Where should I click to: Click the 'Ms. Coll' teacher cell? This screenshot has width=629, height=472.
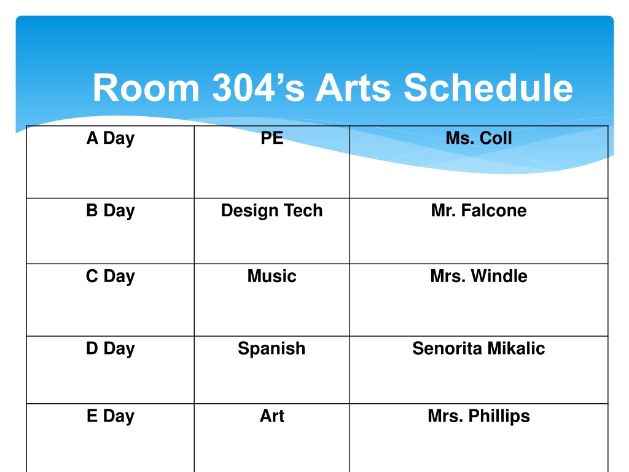(x=479, y=162)
